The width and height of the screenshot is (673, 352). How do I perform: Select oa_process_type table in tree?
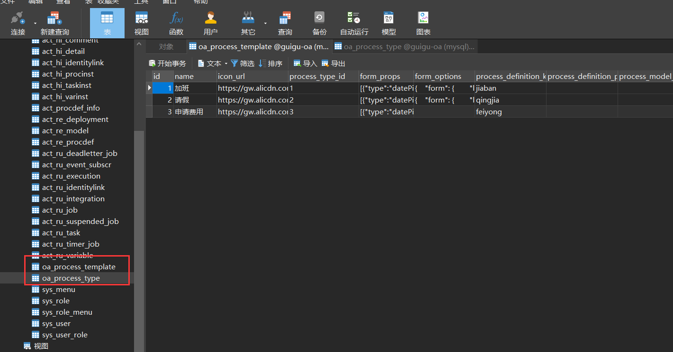(x=71, y=278)
